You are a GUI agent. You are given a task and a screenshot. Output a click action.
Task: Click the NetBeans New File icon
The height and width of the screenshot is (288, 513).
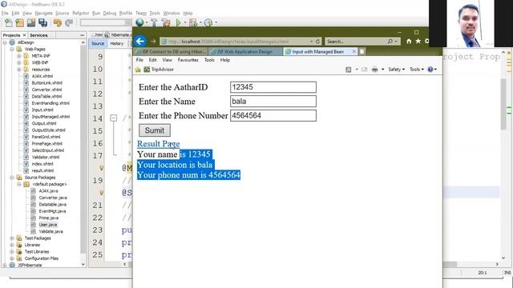(9, 22)
